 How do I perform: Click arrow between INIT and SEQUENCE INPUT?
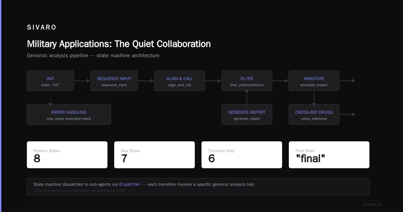coord(82,81)
